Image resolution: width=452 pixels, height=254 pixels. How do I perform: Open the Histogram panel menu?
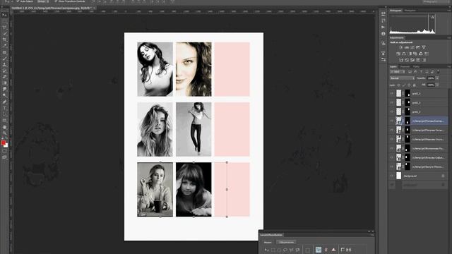pos(449,11)
